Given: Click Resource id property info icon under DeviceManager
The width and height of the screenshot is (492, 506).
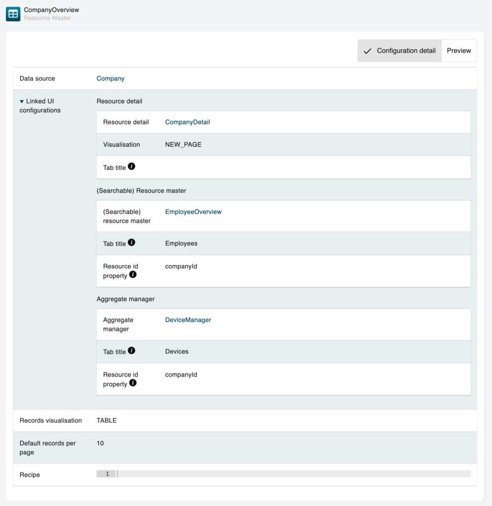Looking at the screenshot, I should tap(133, 383).
